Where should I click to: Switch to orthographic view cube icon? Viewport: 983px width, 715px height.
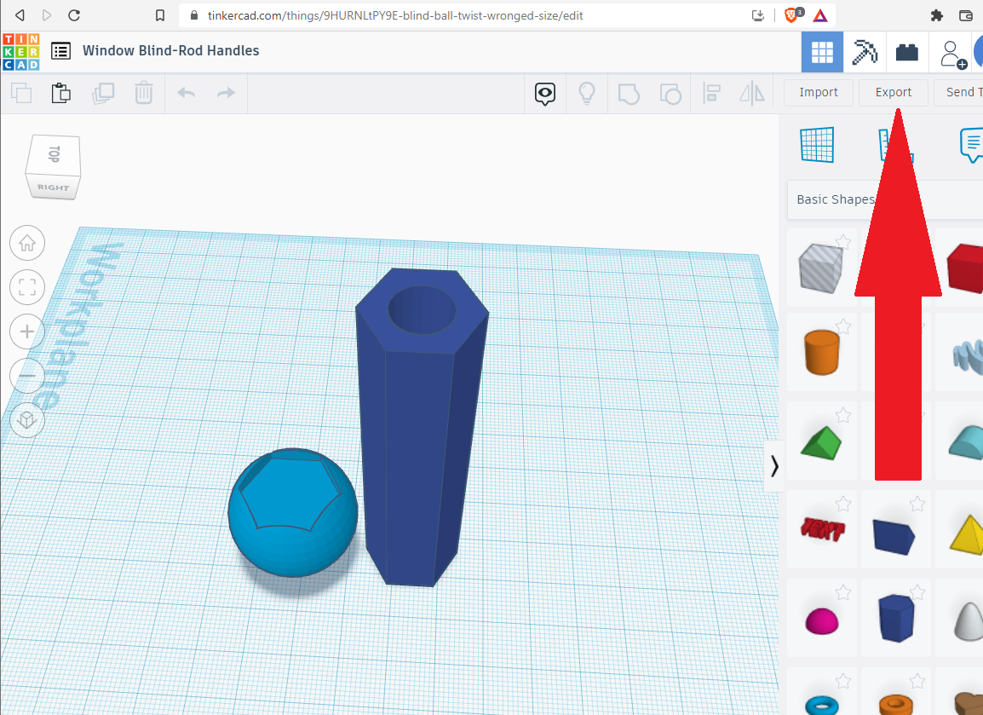(x=27, y=419)
